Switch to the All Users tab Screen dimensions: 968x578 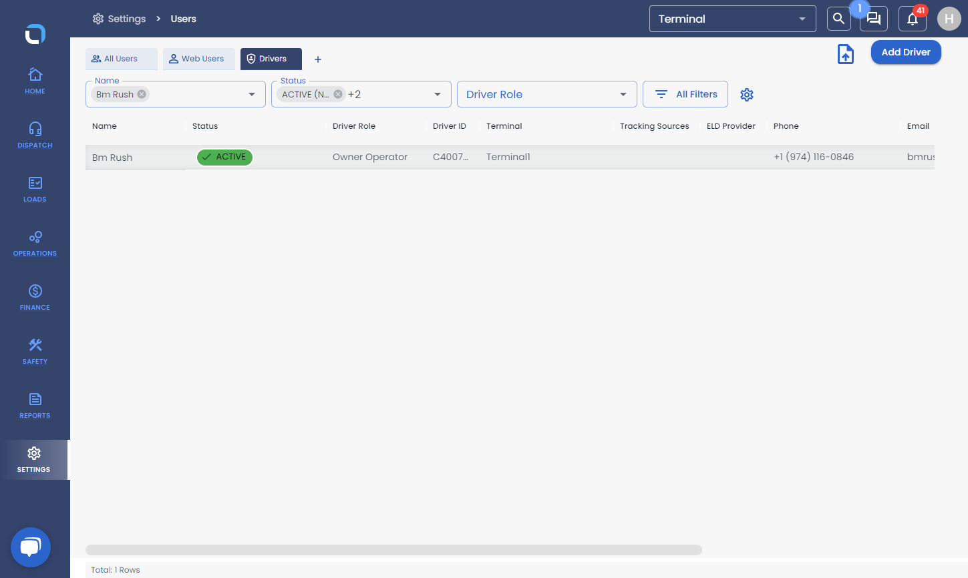122,59
